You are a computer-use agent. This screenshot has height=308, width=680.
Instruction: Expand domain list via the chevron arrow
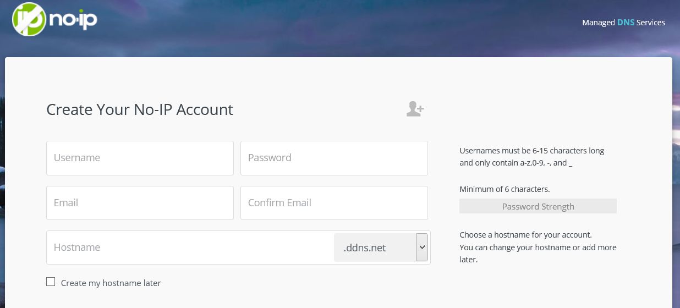[422, 248]
